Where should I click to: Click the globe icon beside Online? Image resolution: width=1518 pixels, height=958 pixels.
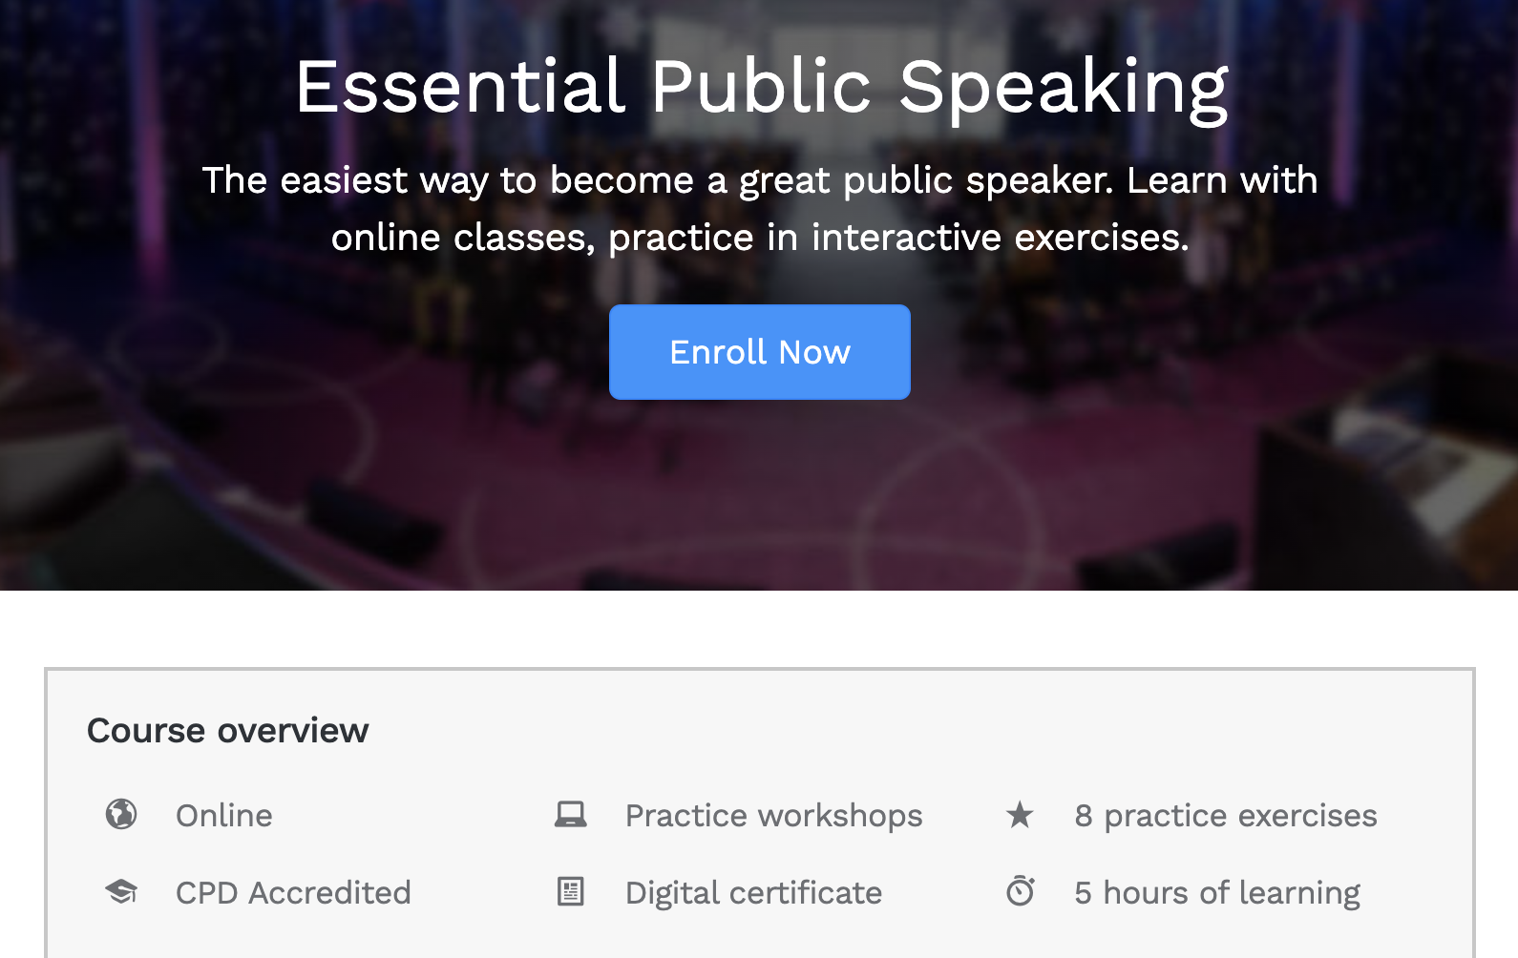coord(121,815)
